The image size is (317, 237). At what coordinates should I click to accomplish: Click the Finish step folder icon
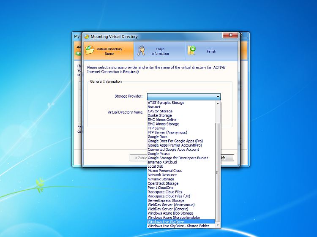(x=192, y=51)
